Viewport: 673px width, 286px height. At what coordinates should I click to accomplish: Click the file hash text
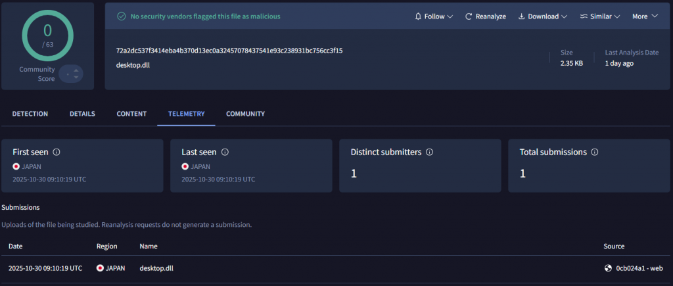pos(229,51)
